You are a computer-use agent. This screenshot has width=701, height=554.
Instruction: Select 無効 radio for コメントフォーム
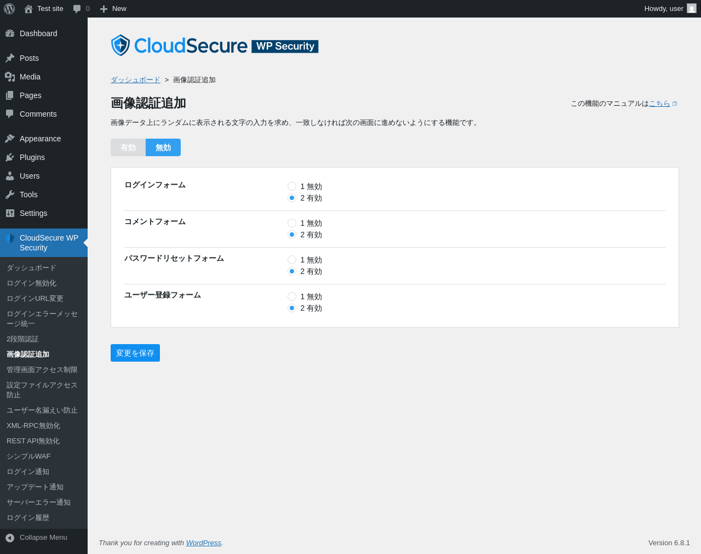click(292, 223)
